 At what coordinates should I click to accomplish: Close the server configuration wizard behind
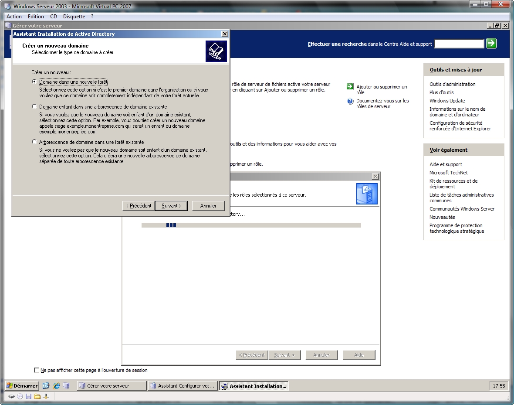point(375,176)
